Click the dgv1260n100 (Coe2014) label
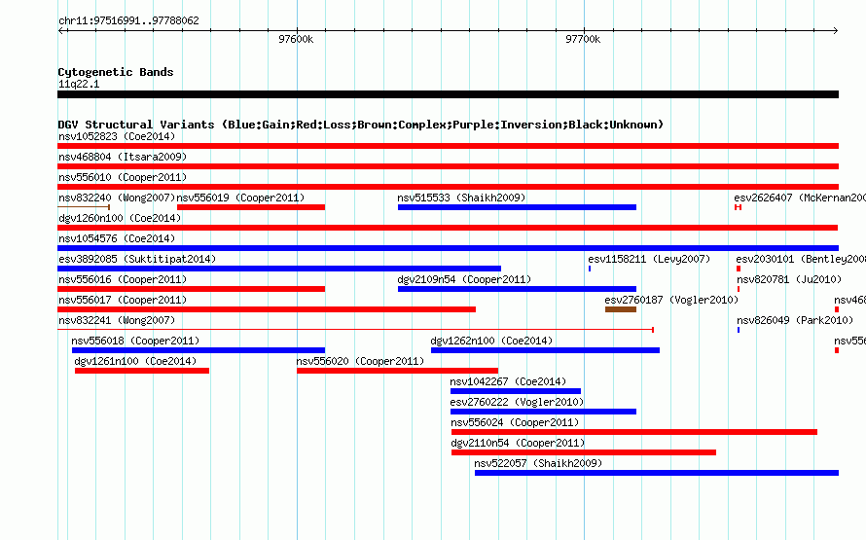Image resolution: width=866 pixels, height=540 pixels. [x=120, y=218]
